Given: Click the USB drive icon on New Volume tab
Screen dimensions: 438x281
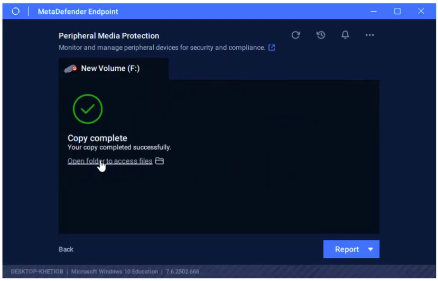Looking at the screenshot, I should (70, 69).
